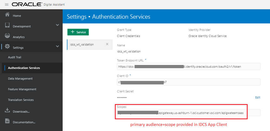Open Downloads... in sidebar
Viewport: 270px width, 131px height.
pos(21,112)
